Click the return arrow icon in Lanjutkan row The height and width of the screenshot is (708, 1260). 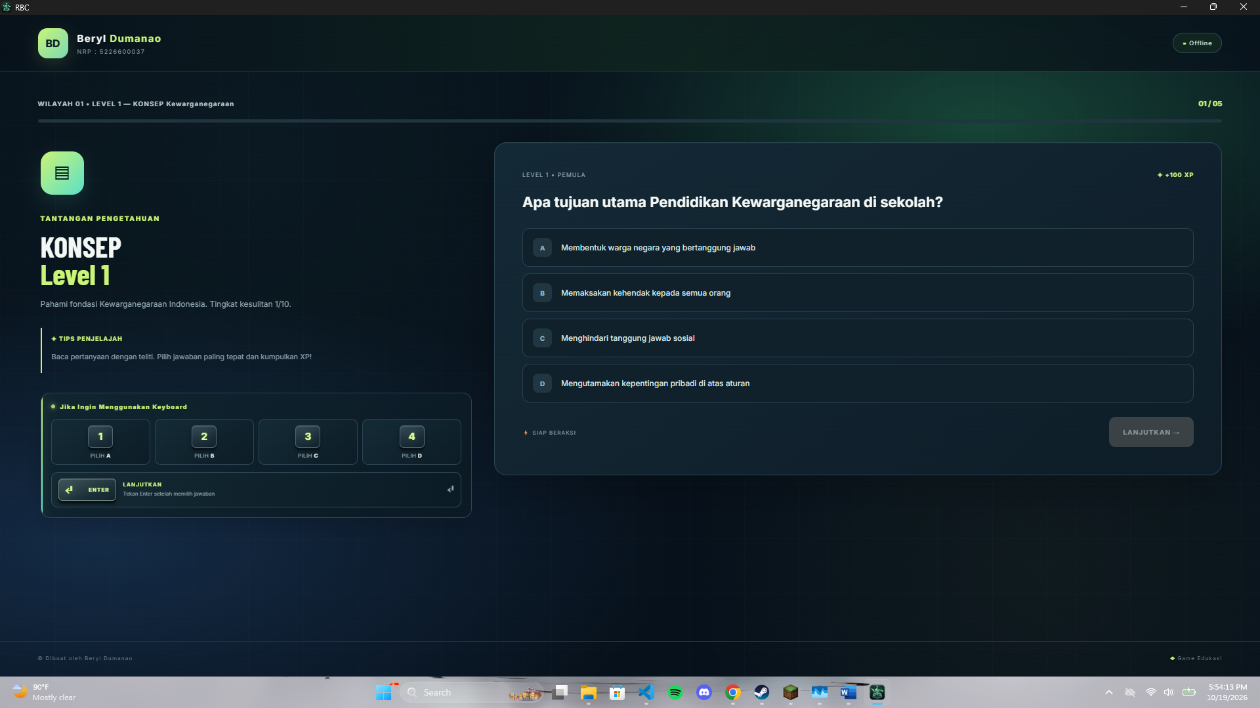450,489
